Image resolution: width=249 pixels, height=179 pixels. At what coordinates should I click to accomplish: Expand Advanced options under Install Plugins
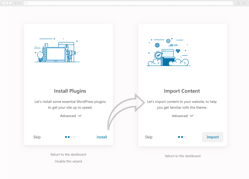click(x=71, y=116)
